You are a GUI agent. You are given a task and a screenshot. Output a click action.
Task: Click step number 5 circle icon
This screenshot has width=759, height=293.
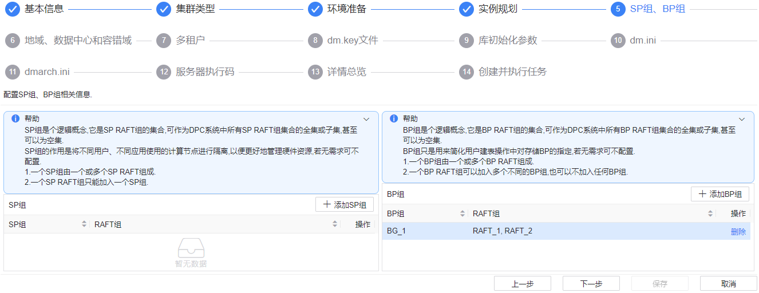click(x=618, y=9)
